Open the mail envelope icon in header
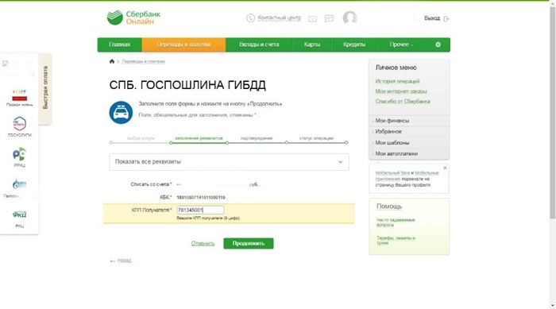 click(312, 18)
